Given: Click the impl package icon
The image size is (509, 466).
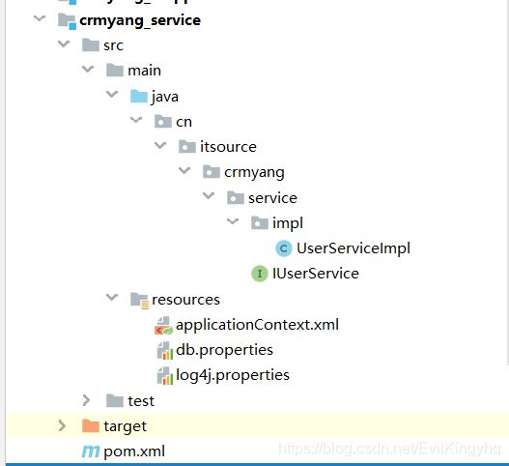Looking at the screenshot, I should 260,222.
